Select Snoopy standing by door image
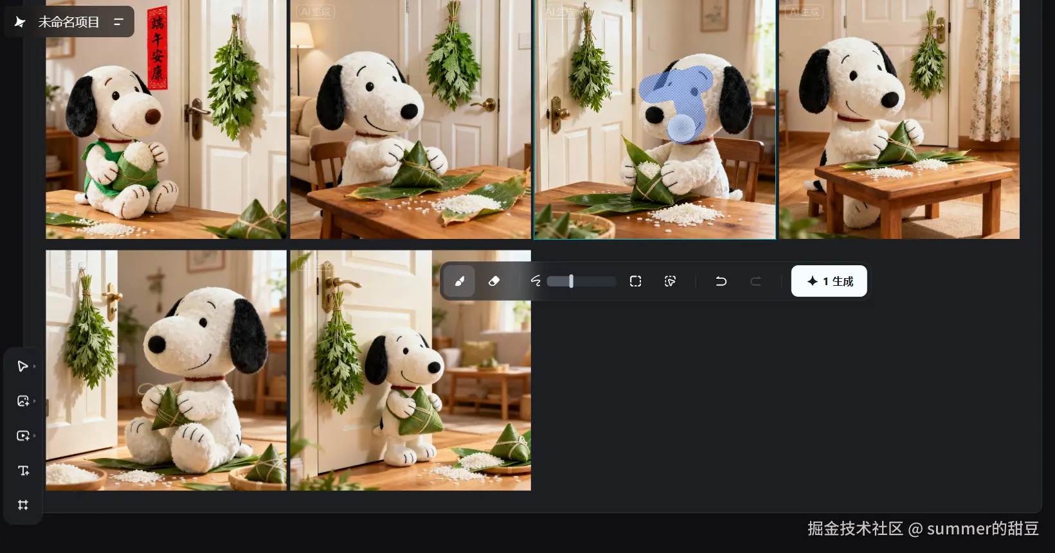The height and width of the screenshot is (553, 1055). pyautogui.click(x=410, y=371)
